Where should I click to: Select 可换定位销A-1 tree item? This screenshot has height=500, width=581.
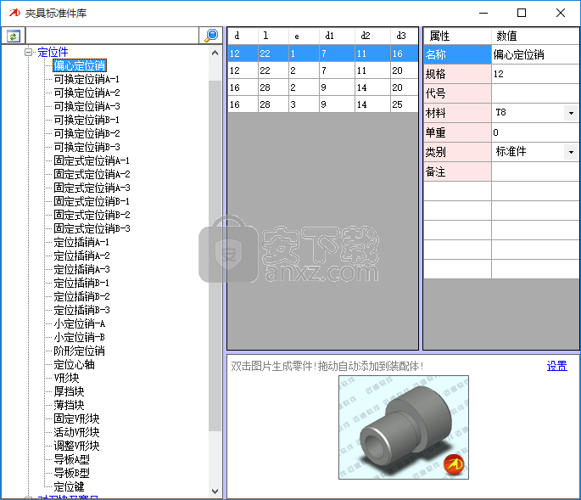(x=87, y=79)
